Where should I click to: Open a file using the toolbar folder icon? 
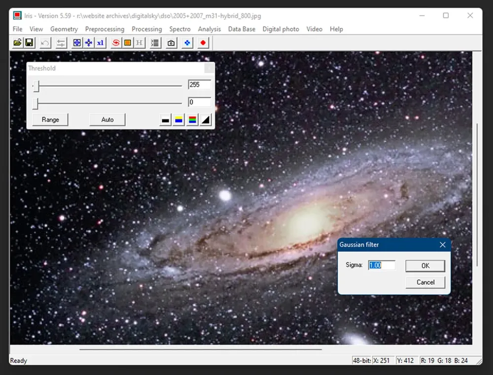tap(17, 43)
